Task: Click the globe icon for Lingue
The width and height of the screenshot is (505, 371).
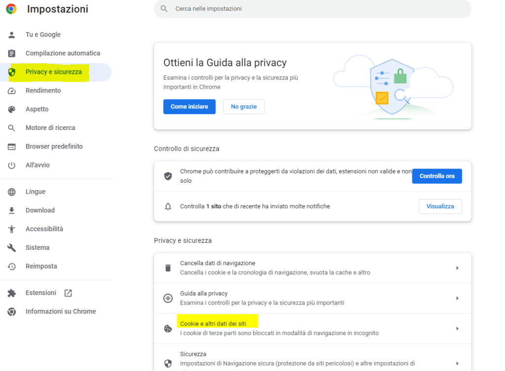Action: [12, 192]
